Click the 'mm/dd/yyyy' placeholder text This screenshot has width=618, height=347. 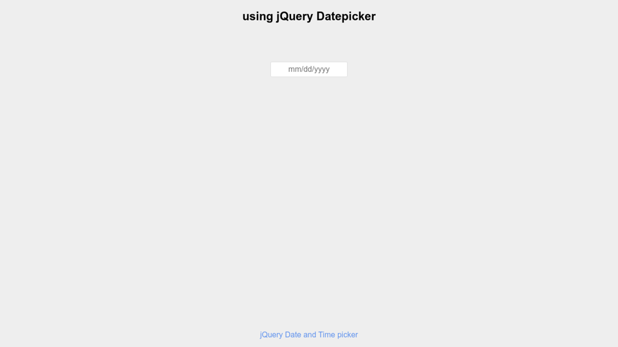tap(309, 69)
